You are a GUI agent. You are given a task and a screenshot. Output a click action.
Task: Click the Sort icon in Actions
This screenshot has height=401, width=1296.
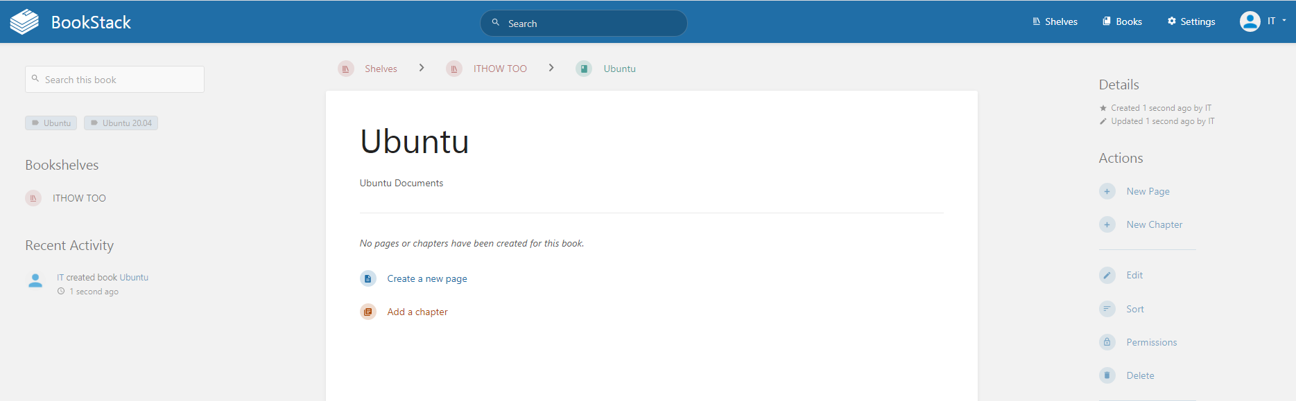[1107, 309]
